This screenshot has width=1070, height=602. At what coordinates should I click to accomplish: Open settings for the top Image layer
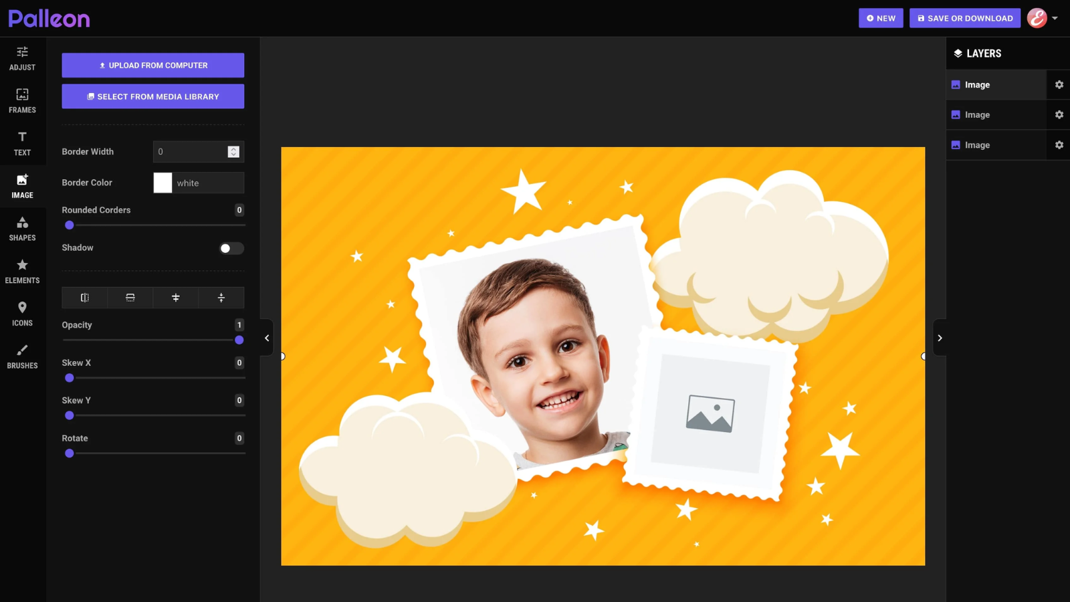pos(1059,84)
